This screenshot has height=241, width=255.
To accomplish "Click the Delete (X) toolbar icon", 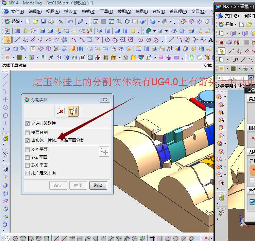I will click(61, 21).
